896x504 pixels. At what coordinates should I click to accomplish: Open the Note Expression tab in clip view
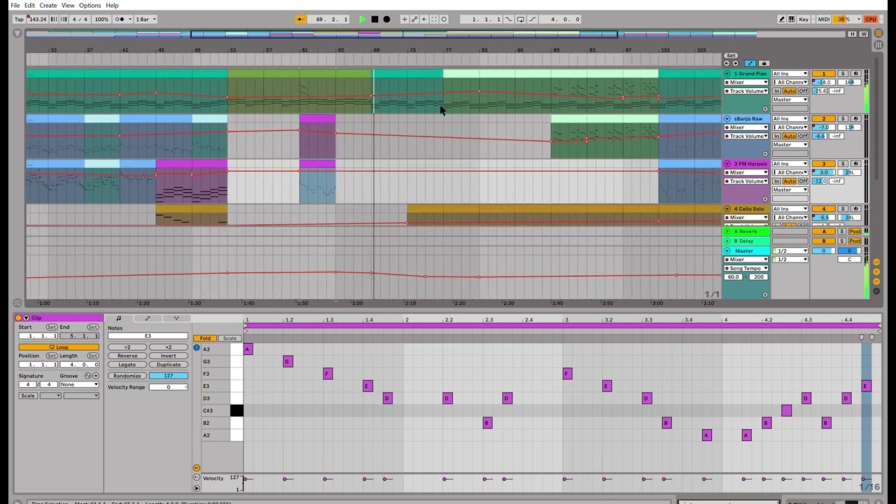[x=176, y=318]
